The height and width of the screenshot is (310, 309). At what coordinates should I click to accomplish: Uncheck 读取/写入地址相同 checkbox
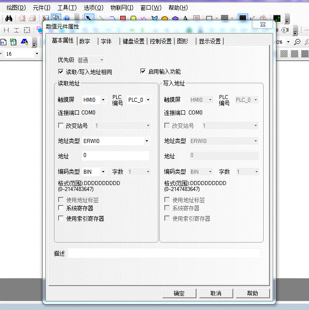point(61,72)
